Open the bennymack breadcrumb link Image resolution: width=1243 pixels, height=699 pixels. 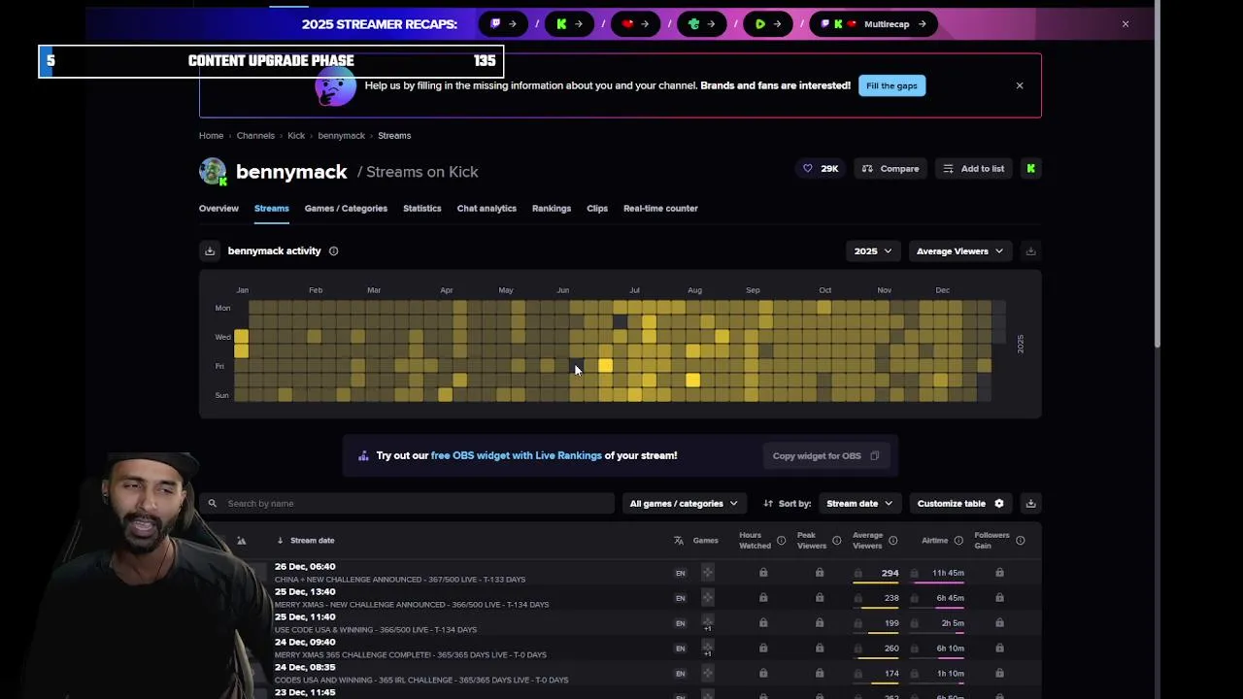(342, 136)
